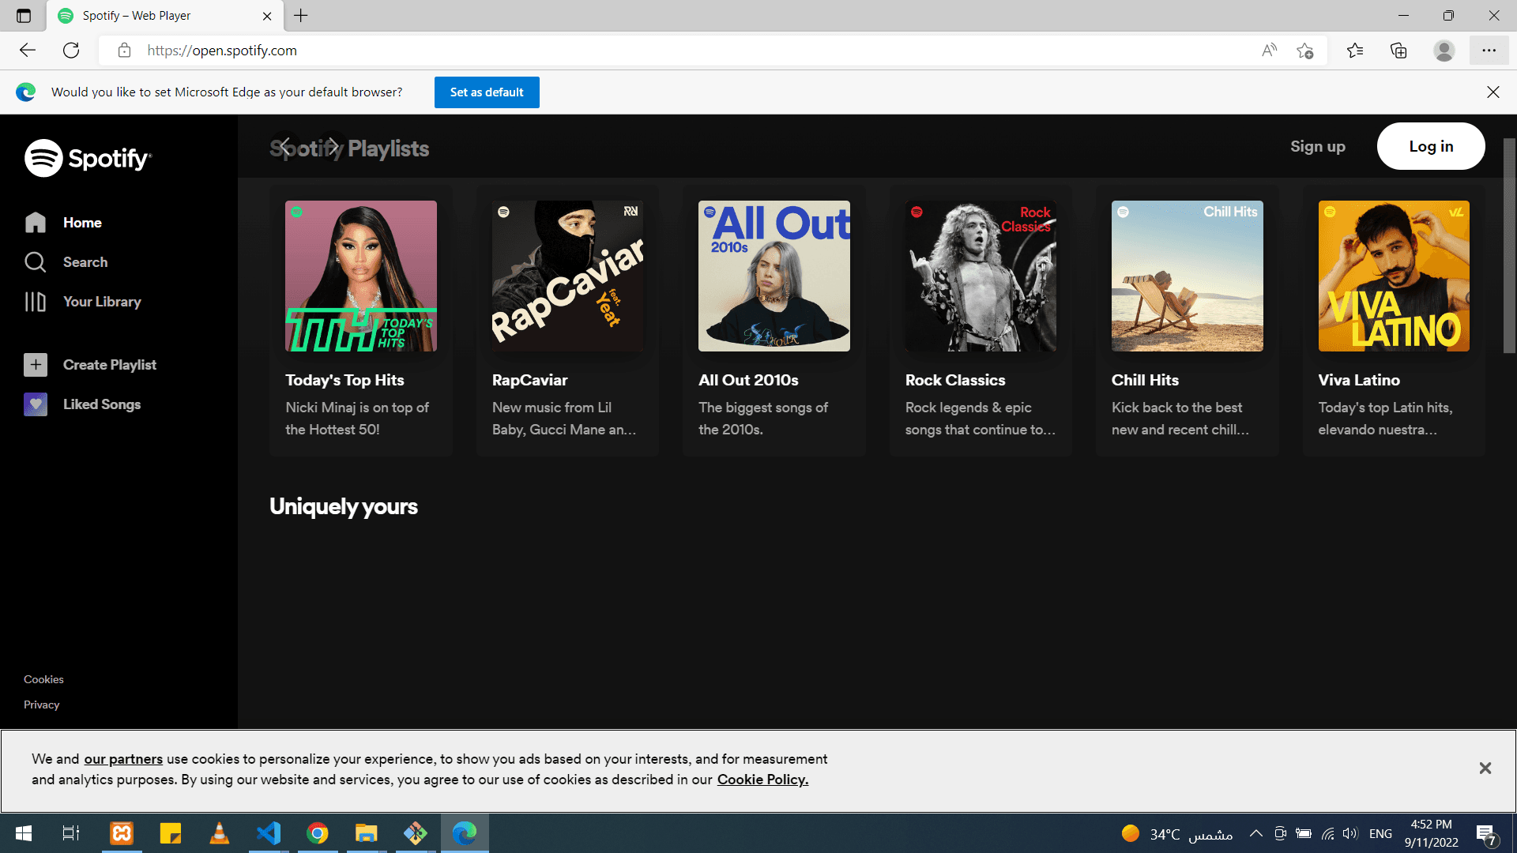The height and width of the screenshot is (853, 1517).
Task: Open Visual Studio Code from taskbar
Action: [x=269, y=833]
